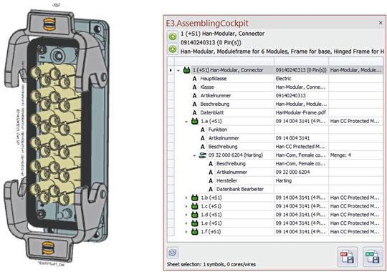Click the PDF export icon
Viewport: 387px width, 272px height.
coord(348,257)
